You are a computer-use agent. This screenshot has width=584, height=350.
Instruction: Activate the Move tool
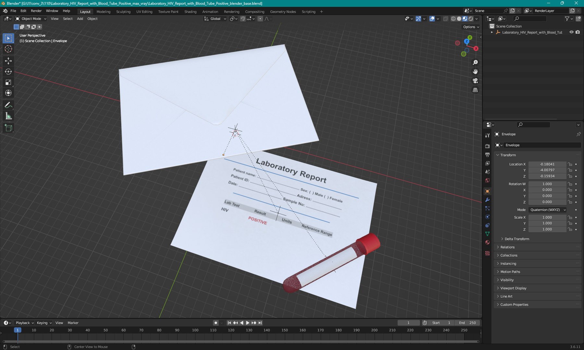click(8, 61)
